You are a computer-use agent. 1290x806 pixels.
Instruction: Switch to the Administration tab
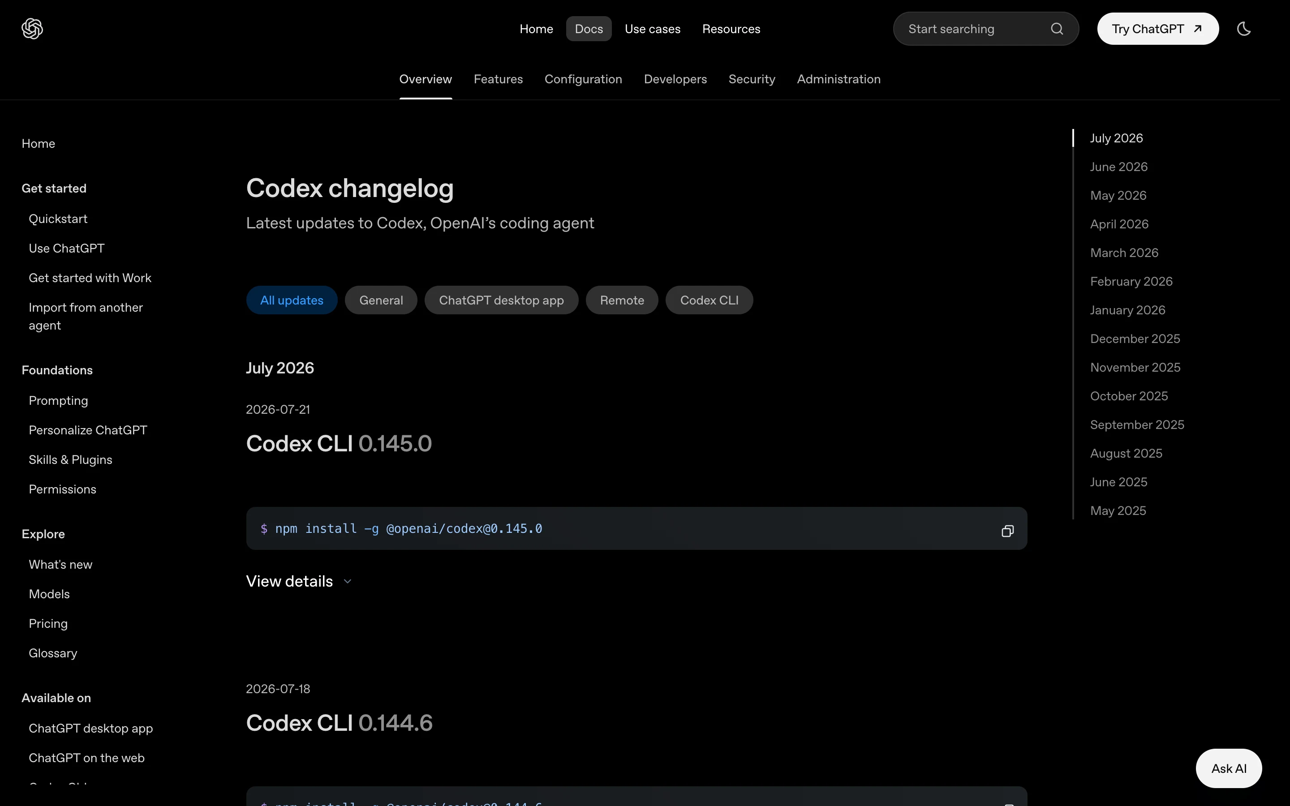pos(838,79)
